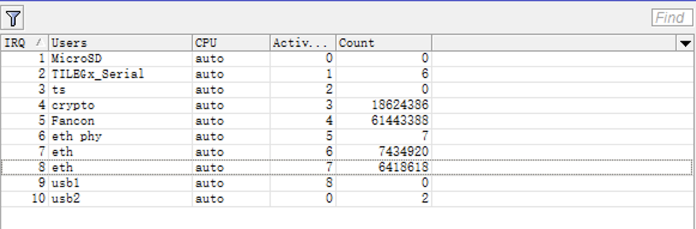This screenshot has width=696, height=229.
Task: Open the filter funnel icon
Action: (13, 18)
